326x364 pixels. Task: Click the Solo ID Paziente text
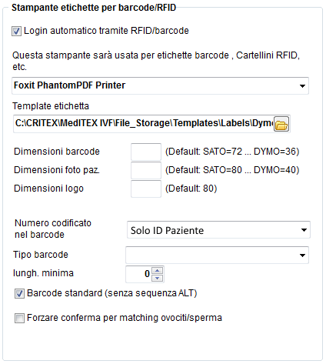pos(167,230)
